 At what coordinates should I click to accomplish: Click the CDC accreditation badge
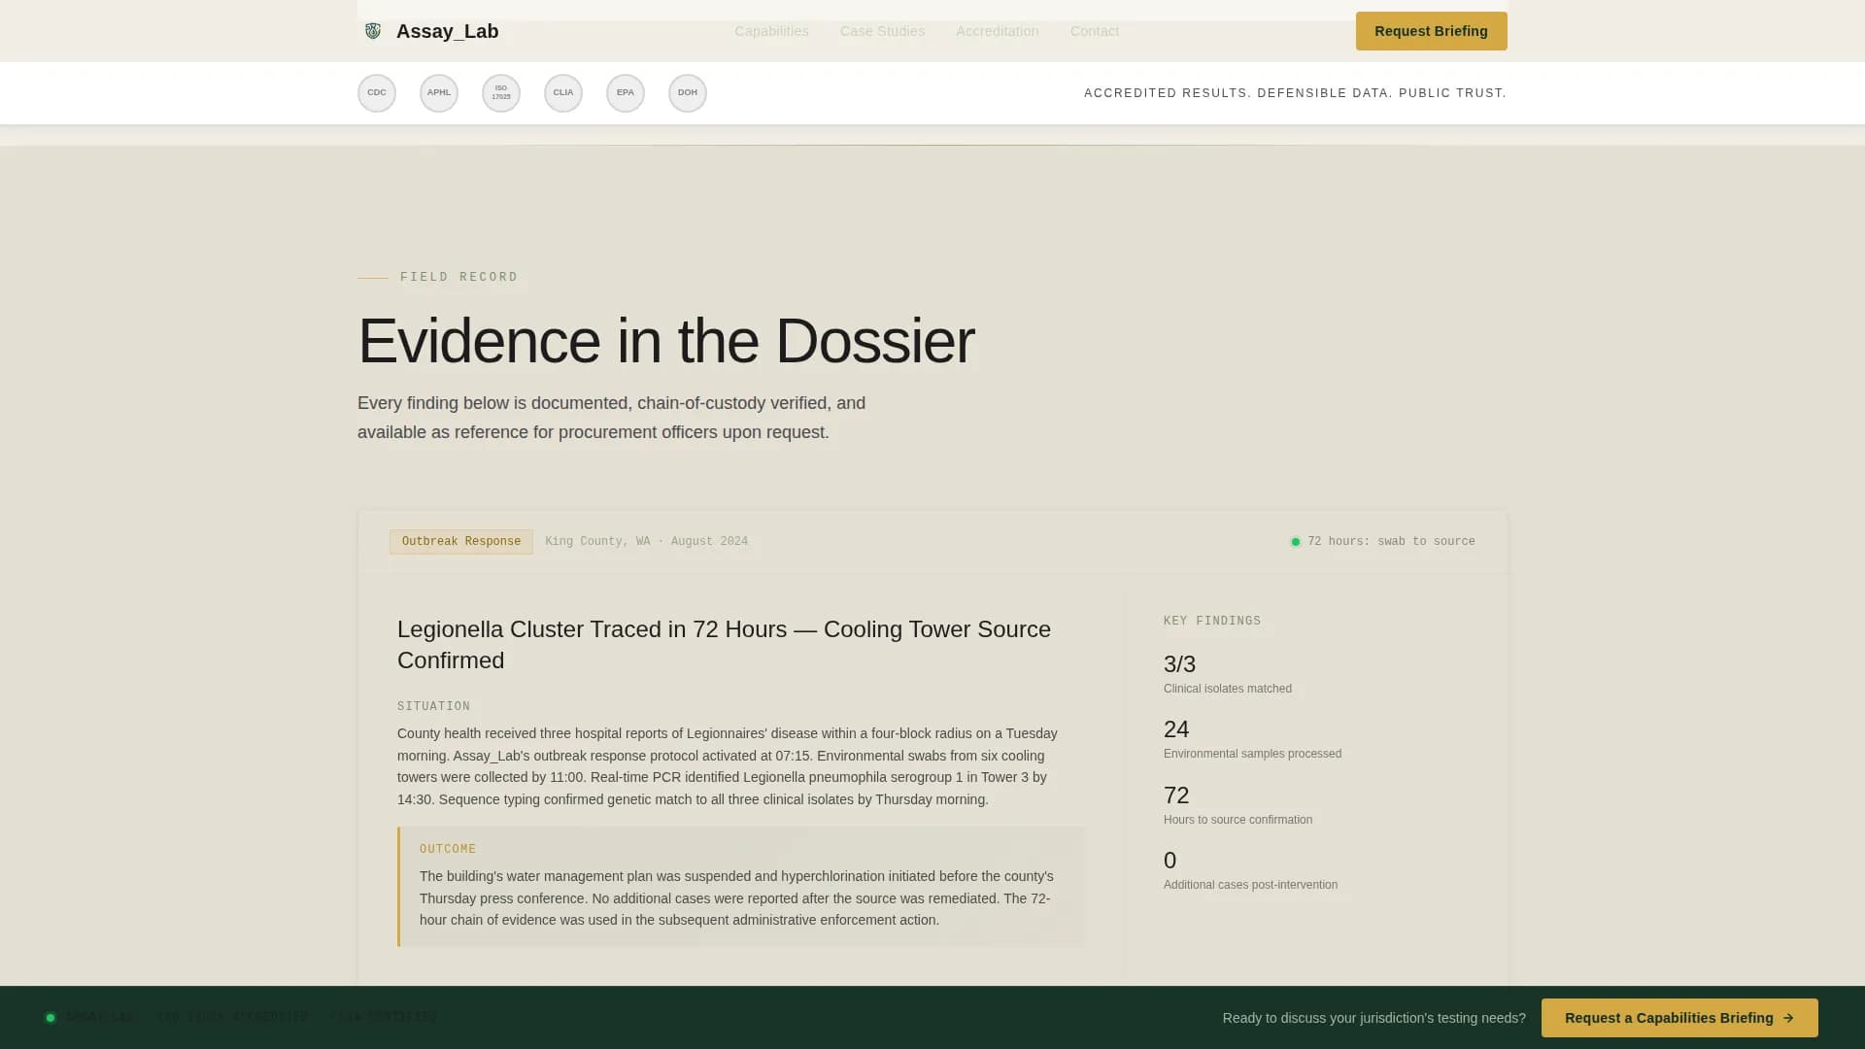377,93
